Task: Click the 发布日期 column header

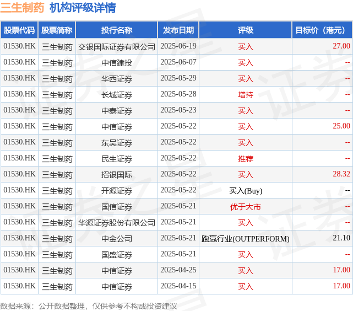Action: click(x=178, y=30)
